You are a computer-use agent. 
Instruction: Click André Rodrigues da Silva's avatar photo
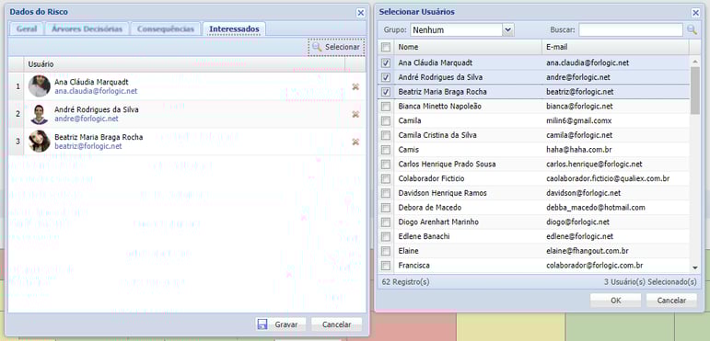click(x=39, y=114)
